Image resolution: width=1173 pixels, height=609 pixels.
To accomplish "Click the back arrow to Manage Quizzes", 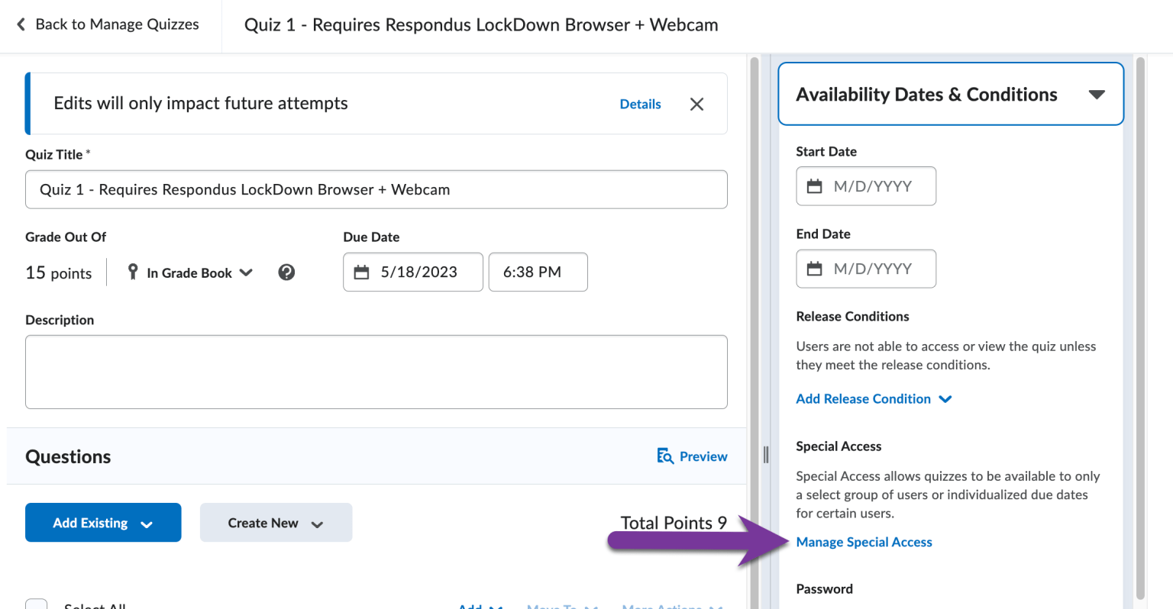I will click(x=21, y=24).
